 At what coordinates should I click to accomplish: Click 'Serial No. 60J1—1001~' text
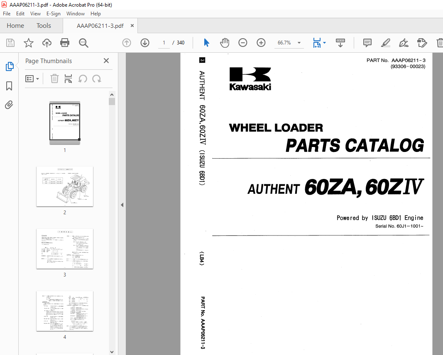[399, 226]
